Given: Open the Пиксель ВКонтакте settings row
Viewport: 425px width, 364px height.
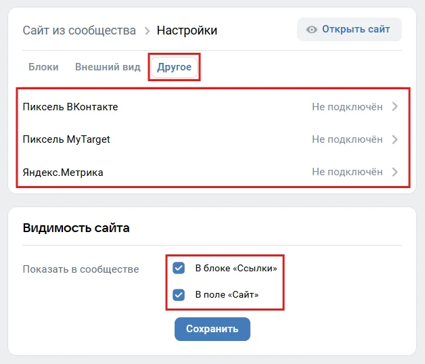Looking at the screenshot, I should click(70, 107).
